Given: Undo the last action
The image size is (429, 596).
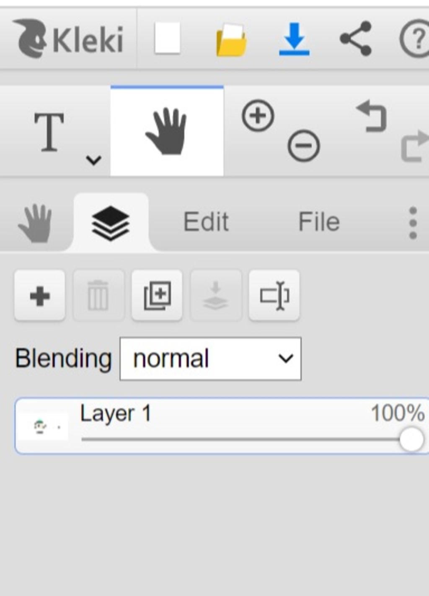Looking at the screenshot, I should 372,116.
